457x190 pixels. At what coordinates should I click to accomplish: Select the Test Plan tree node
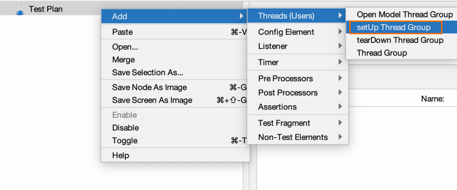pyautogui.click(x=45, y=9)
